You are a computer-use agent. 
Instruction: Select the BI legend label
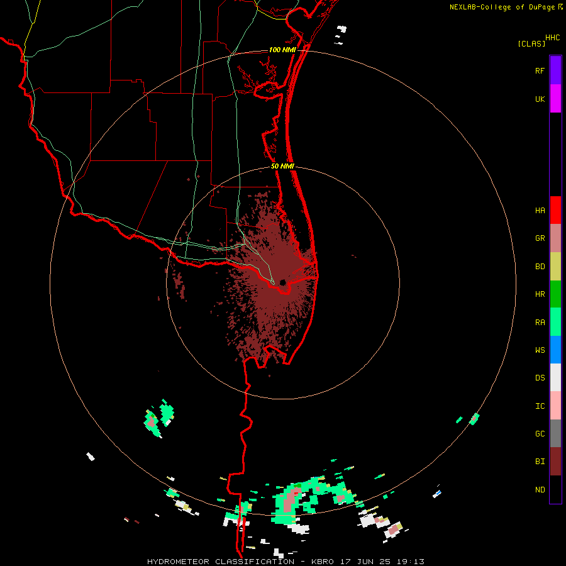pos(540,462)
